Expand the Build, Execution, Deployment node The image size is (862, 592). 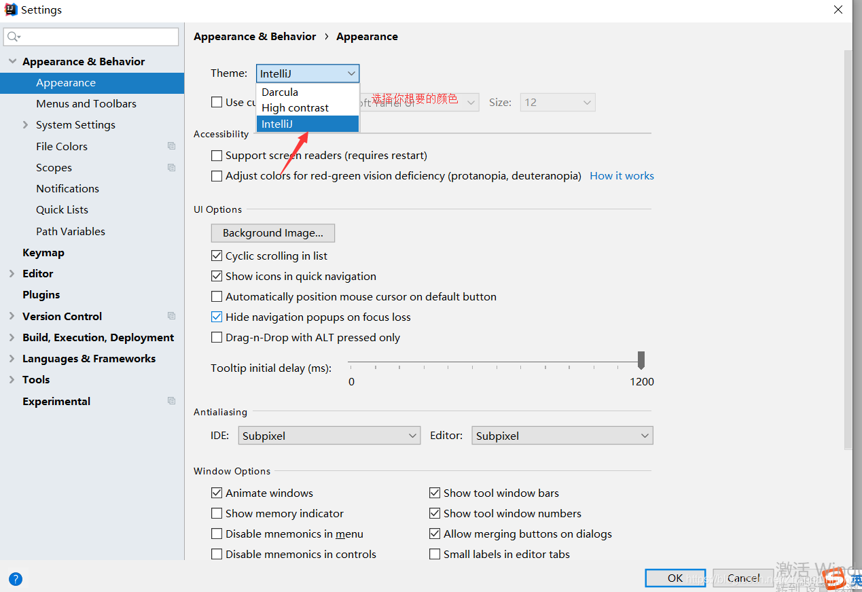pyautogui.click(x=12, y=337)
